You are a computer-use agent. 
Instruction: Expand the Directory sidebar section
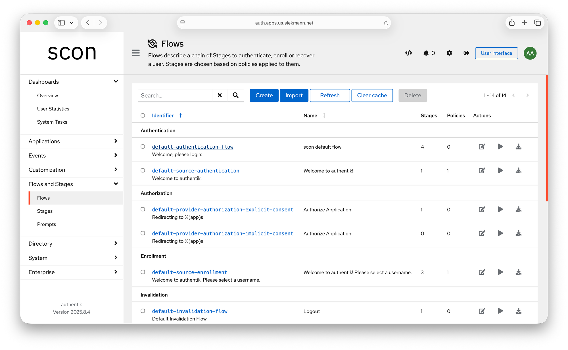(72, 244)
